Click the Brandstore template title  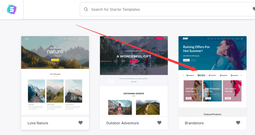[x=194, y=123]
